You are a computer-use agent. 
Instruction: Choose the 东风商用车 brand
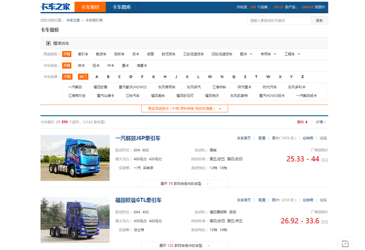click(167, 87)
